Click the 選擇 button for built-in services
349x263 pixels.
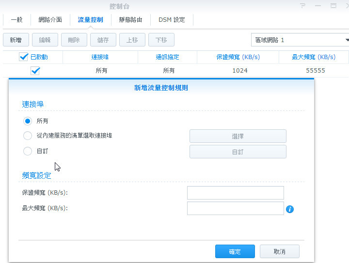tap(238, 136)
